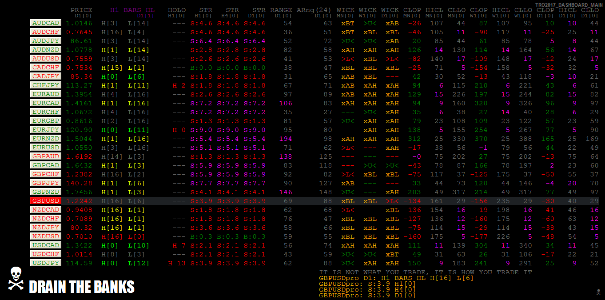Open the GBPNZD pair button

45,192
